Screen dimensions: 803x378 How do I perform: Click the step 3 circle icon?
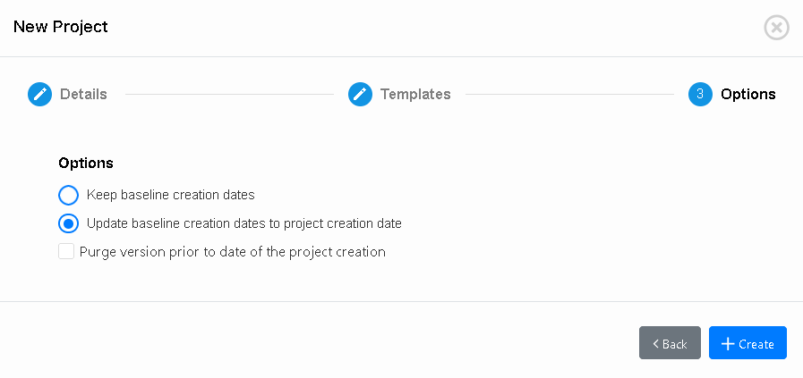pos(700,94)
